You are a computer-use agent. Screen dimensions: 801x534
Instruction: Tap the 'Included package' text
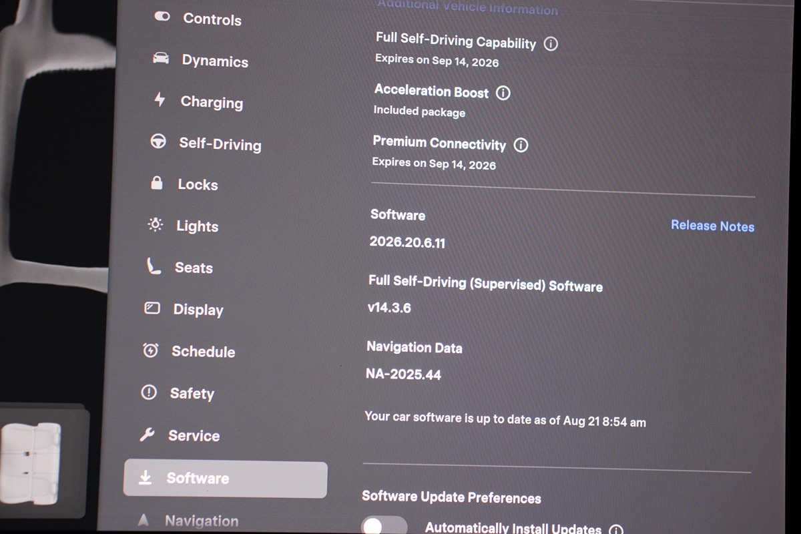419,111
